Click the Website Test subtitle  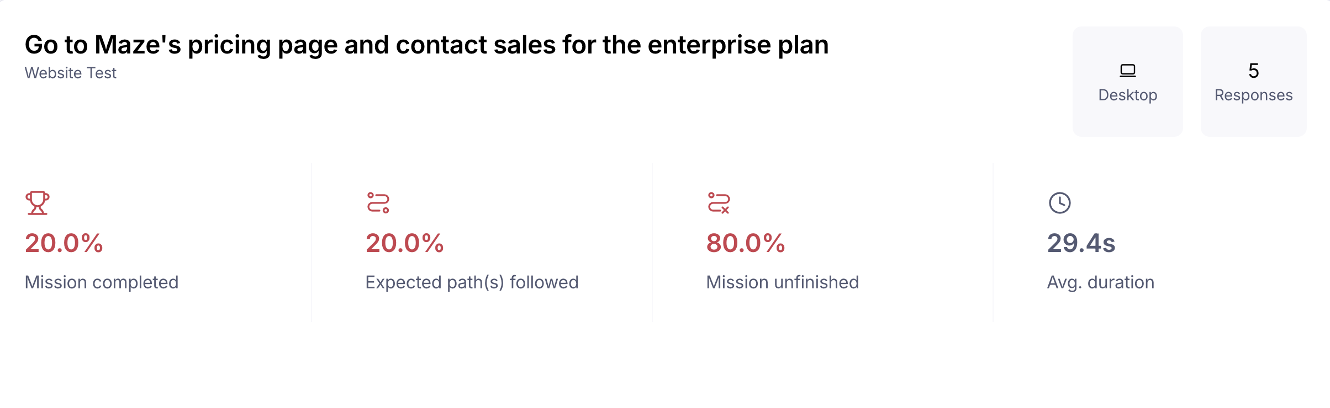tap(71, 73)
